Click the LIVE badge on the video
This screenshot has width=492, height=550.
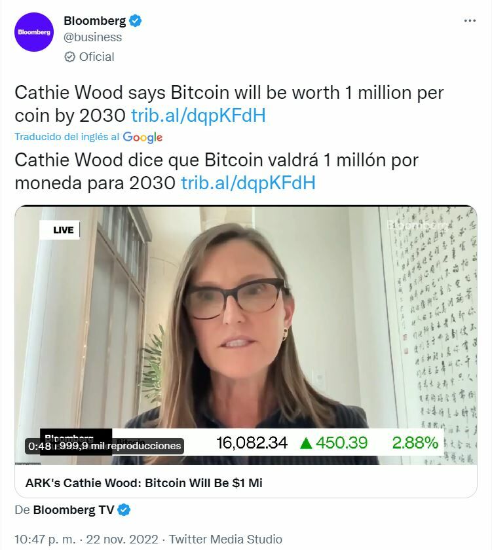(x=60, y=230)
